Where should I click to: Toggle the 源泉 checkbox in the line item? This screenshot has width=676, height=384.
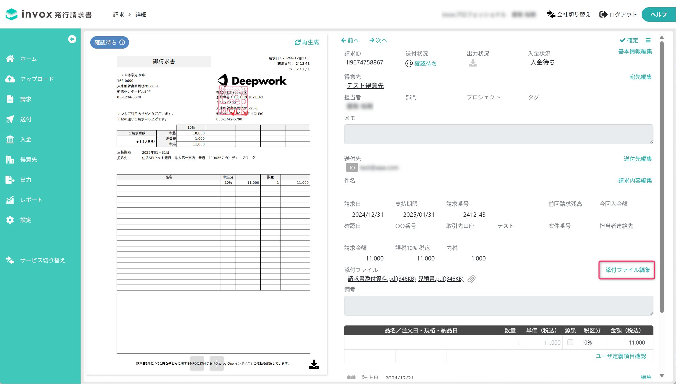570,342
